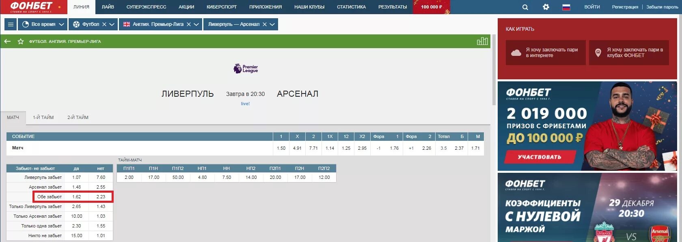Image resolution: width=682 pixels, height=242 pixels.
Task: Show match statistics chart icon
Action: (x=482, y=41)
